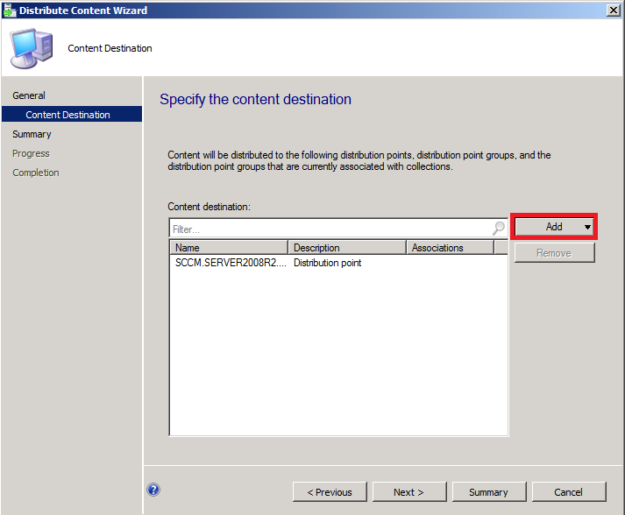Sort by the Description column header
The height and width of the screenshot is (515, 625).
[x=347, y=247]
